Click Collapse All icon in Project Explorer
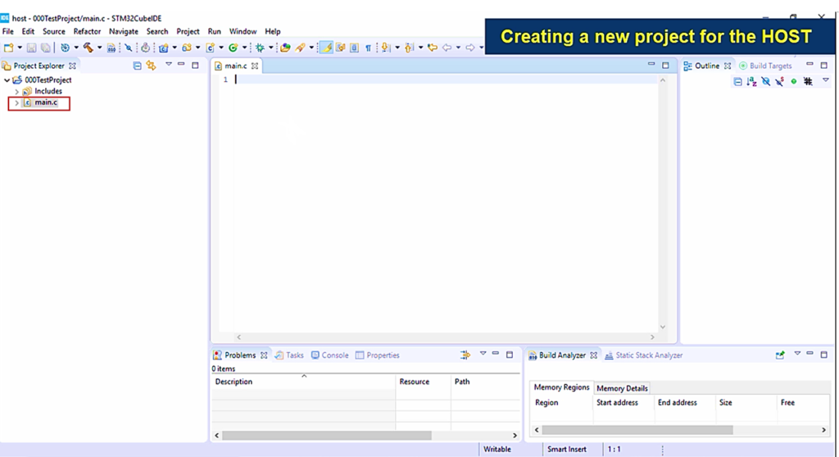Viewport: 839px width, 457px height. point(137,66)
